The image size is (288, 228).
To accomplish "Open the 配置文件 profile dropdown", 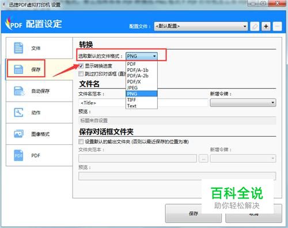I will tap(201, 26).
